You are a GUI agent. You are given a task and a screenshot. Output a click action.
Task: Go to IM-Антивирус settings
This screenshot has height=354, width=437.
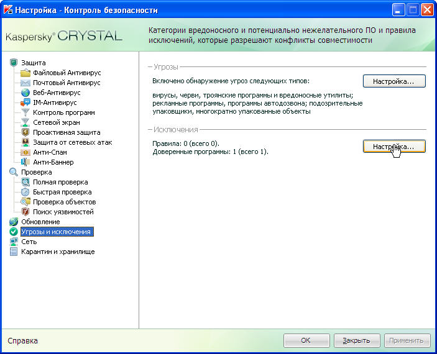click(x=55, y=102)
